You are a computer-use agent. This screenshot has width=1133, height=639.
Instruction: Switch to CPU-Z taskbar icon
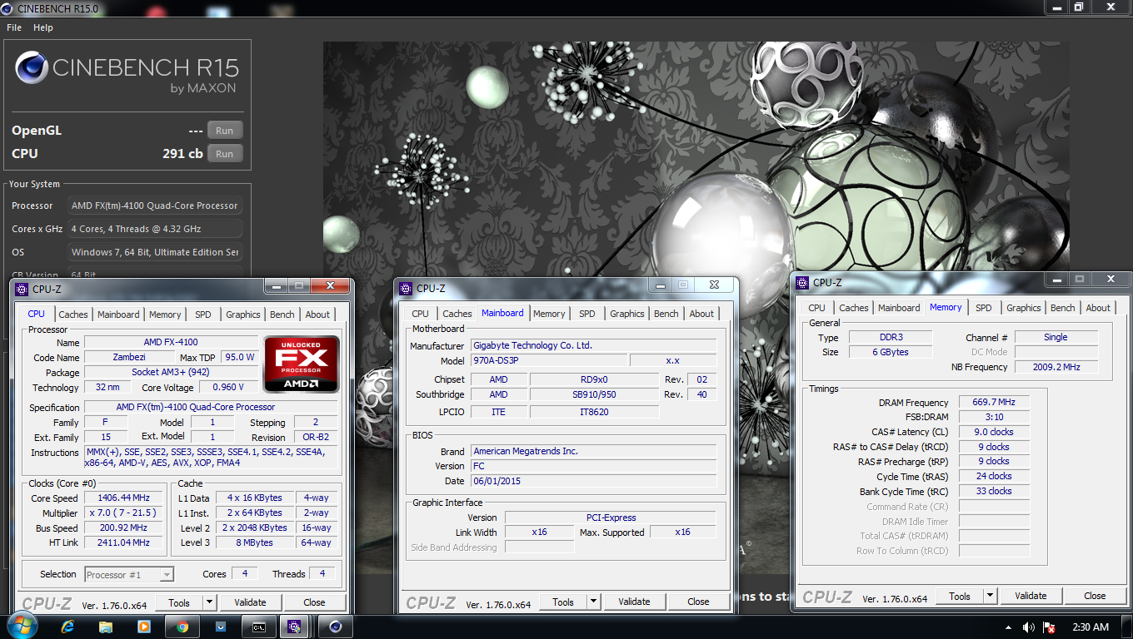click(x=293, y=627)
